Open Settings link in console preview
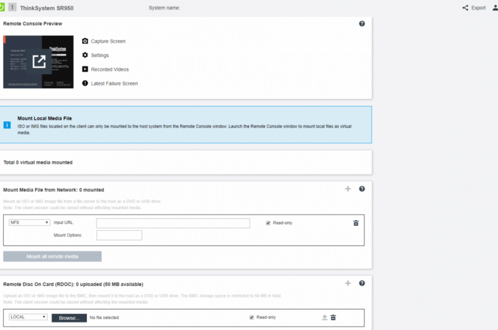The height and width of the screenshot is (330, 498). pos(100,56)
